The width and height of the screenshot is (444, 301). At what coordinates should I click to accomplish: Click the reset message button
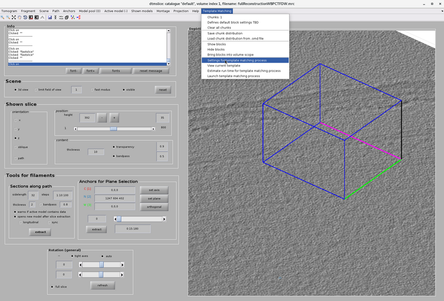[x=151, y=71]
